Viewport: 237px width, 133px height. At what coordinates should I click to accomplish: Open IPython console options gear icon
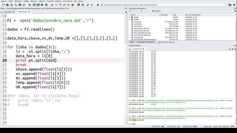pos(236,49)
